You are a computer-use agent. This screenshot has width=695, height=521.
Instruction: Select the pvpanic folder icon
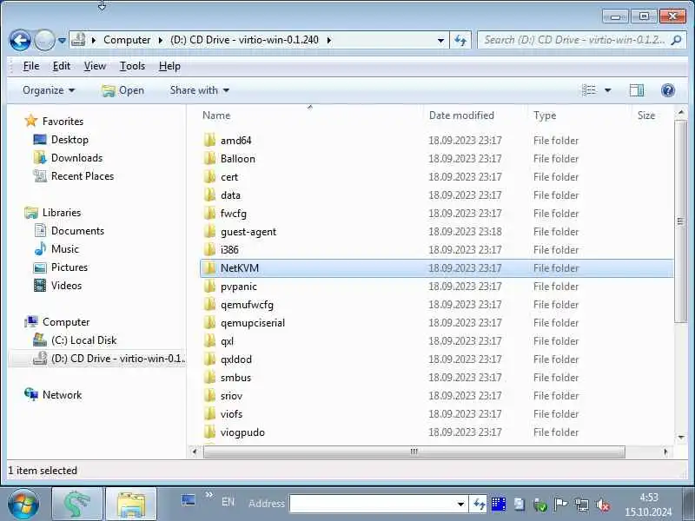point(209,287)
